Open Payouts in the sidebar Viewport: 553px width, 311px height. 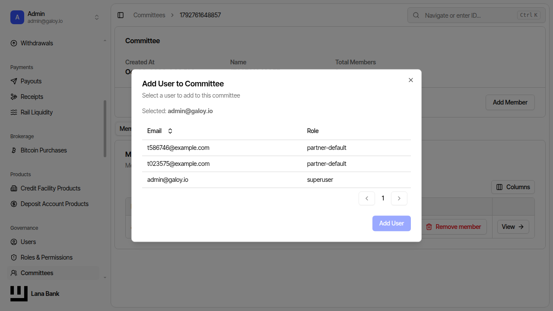[54, 81]
